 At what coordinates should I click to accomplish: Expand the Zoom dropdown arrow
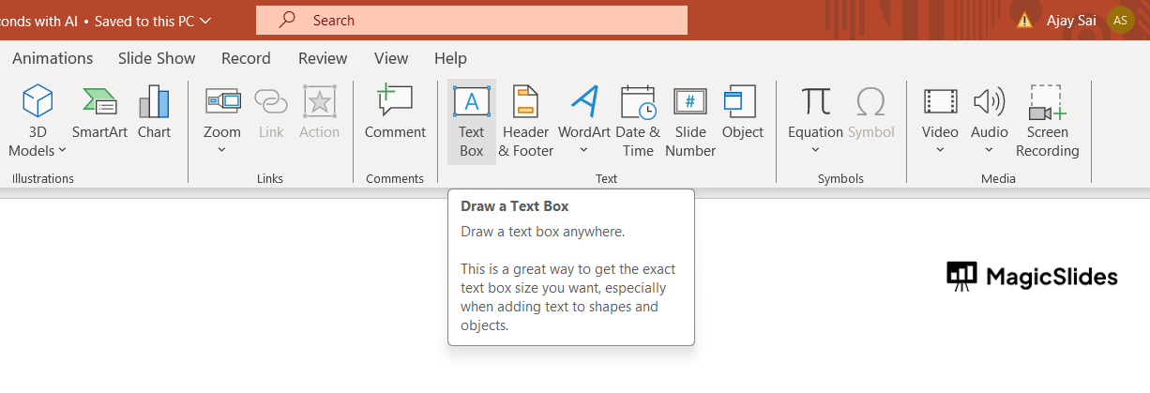[x=222, y=150]
